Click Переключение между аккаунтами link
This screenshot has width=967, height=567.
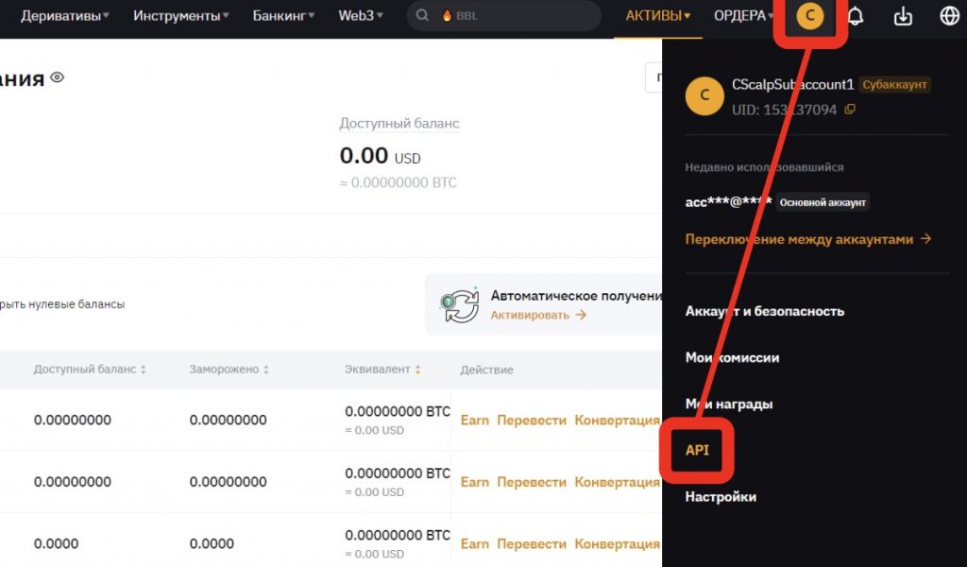tap(808, 239)
